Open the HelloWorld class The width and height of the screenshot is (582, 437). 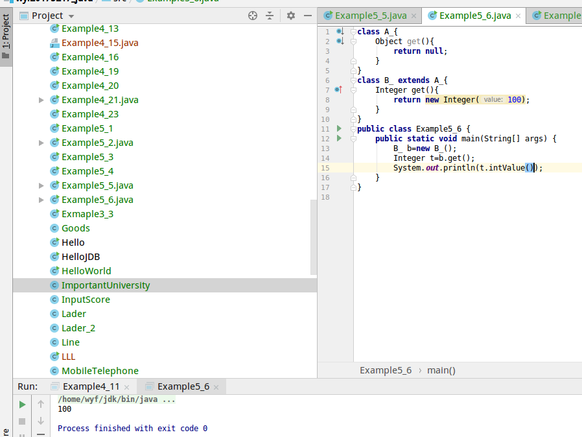pos(86,271)
